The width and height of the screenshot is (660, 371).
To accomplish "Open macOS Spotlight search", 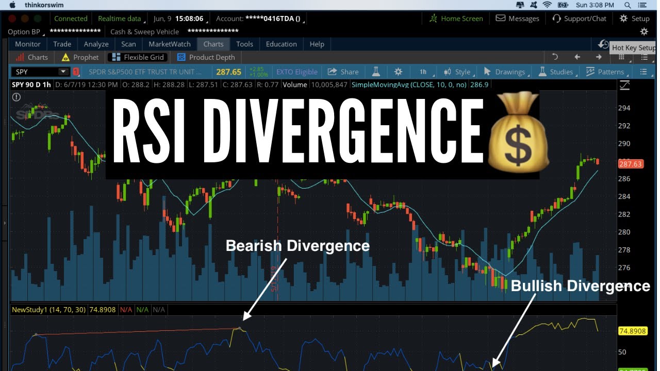I will [x=628, y=5].
